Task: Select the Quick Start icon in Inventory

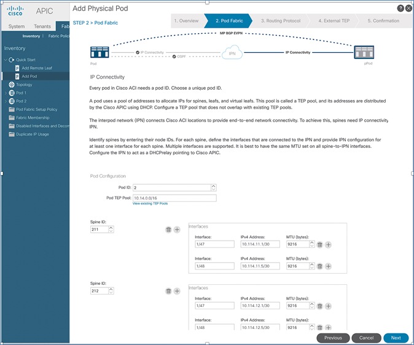Action: (11, 60)
